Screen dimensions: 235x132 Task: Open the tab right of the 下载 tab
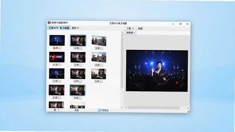(140, 28)
